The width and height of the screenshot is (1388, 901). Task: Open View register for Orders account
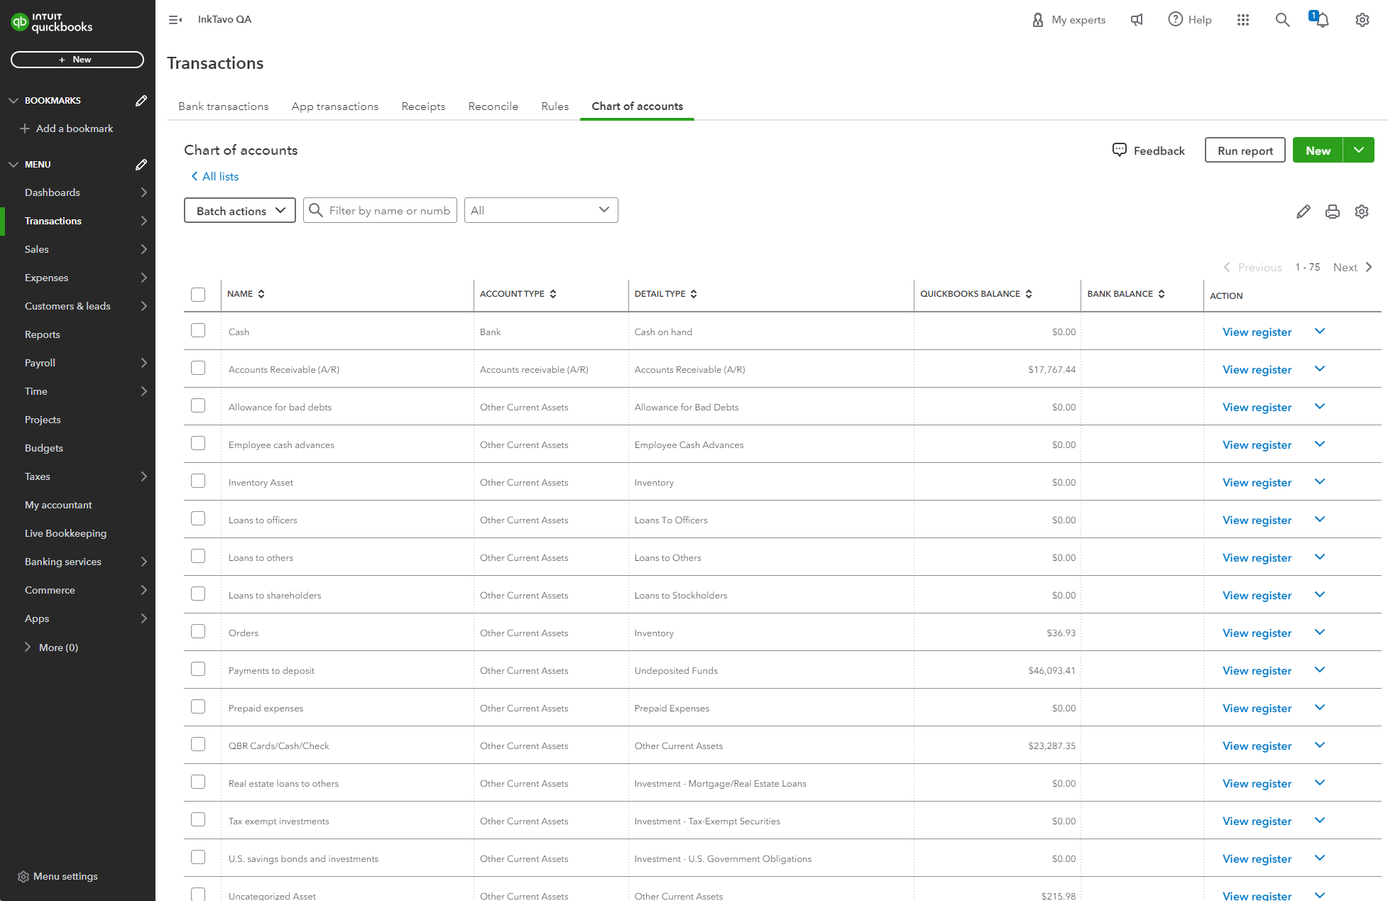coord(1257,633)
